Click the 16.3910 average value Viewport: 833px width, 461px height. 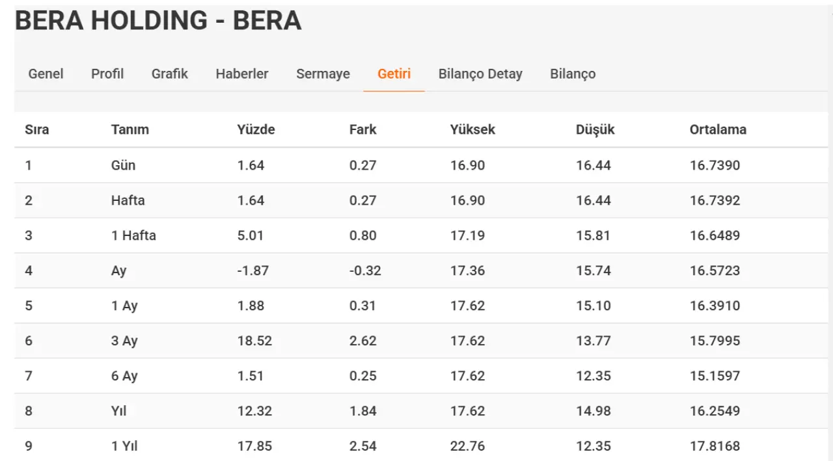(715, 306)
